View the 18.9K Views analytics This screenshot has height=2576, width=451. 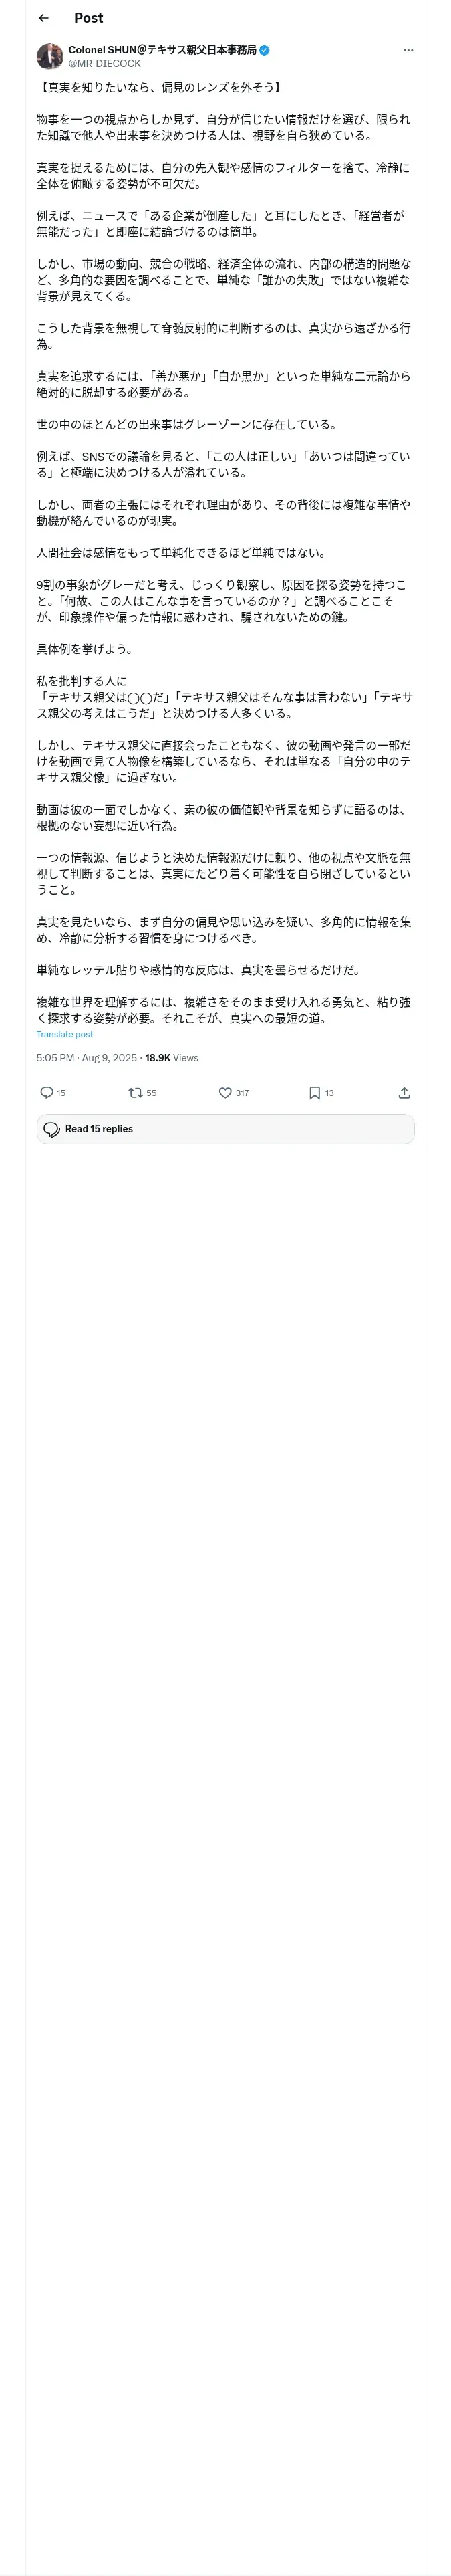171,1058
